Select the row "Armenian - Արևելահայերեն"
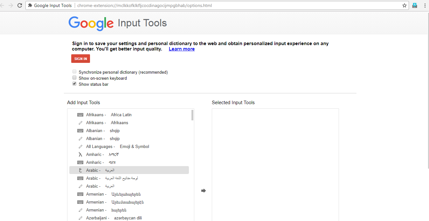Screen dimensions: 429x221 tap(129, 194)
